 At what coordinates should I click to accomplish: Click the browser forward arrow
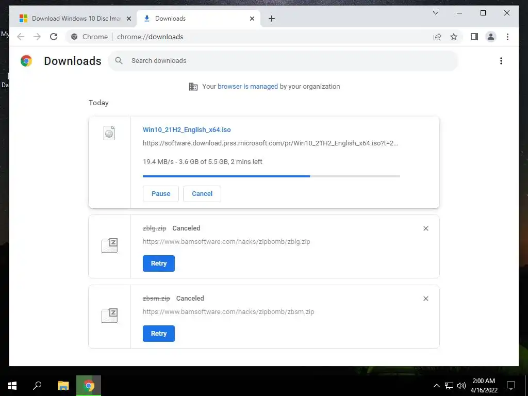pyautogui.click(x=37, y=37)
